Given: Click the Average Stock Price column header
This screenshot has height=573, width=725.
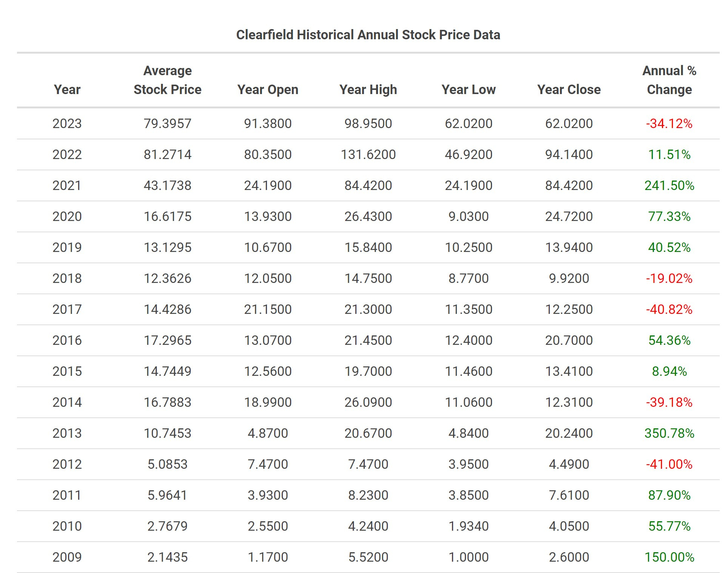Looking at the screenshot, I should [x=167, y=80].
